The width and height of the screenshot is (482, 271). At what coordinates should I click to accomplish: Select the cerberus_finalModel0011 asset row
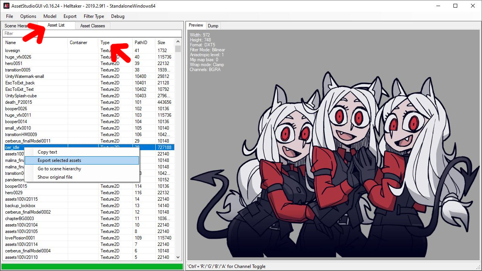coord(89,141)
